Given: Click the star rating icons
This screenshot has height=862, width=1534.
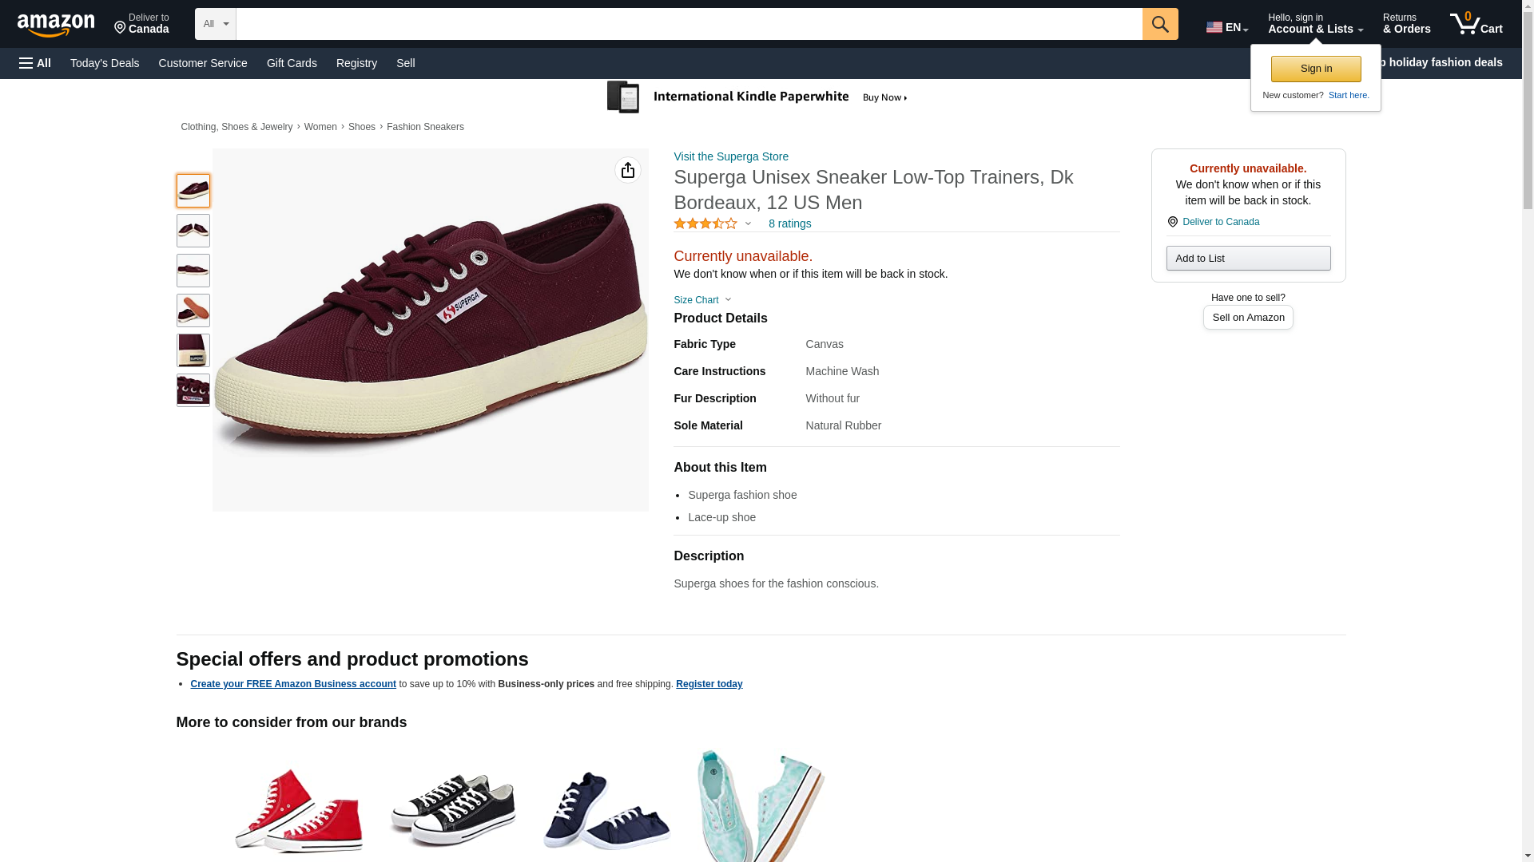Looking at the screenshot, I should pos(705,223).
